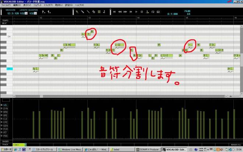Select the BRE control parameter

click(x=6, y=112)
